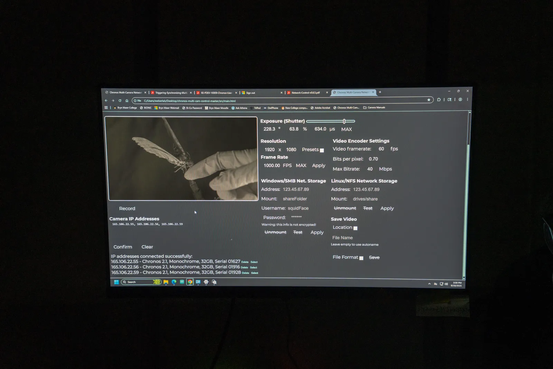Toggle the Save Video Location box
This screenshot has width=553, height=369.
(355, 228)
